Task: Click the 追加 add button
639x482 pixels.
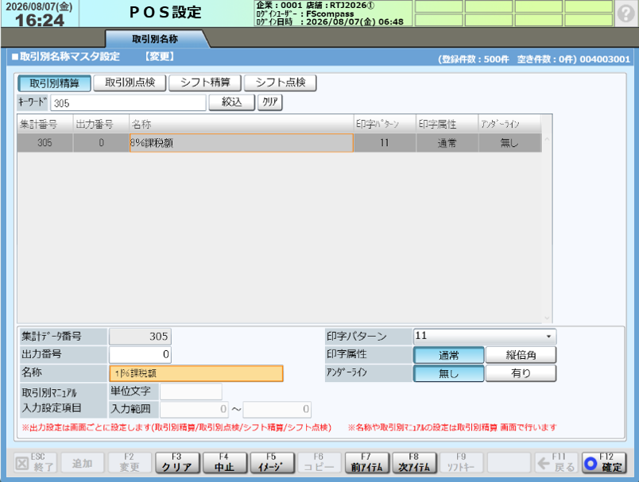Action: [82, 463]
